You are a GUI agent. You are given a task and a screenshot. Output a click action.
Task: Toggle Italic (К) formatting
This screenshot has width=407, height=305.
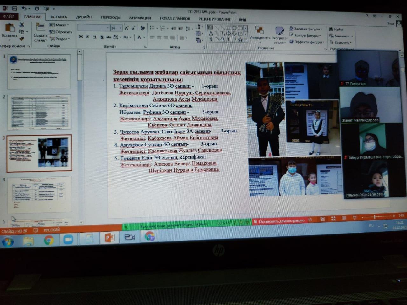tap(88, 37)
